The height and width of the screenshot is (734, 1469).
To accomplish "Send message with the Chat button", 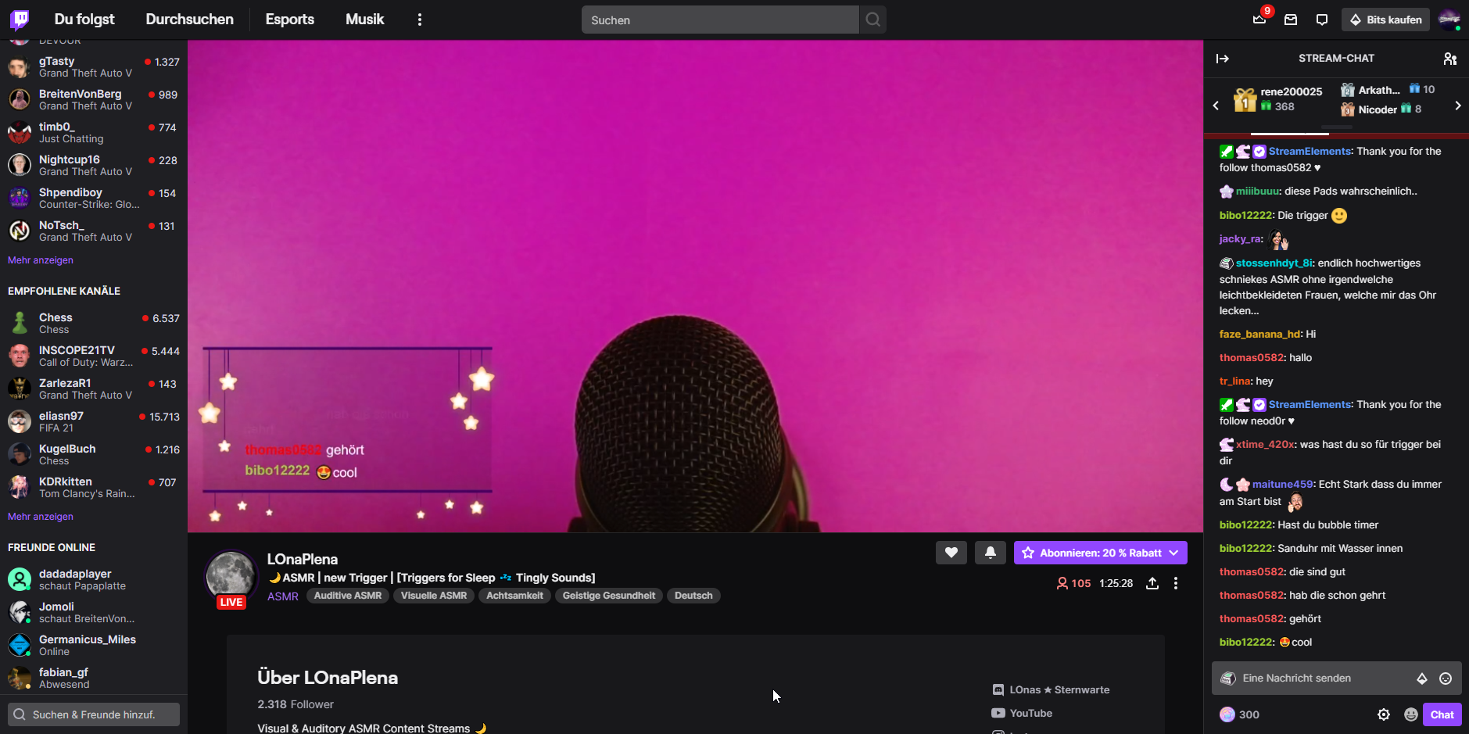I will pyautogui.click(x=1442, y=714).
